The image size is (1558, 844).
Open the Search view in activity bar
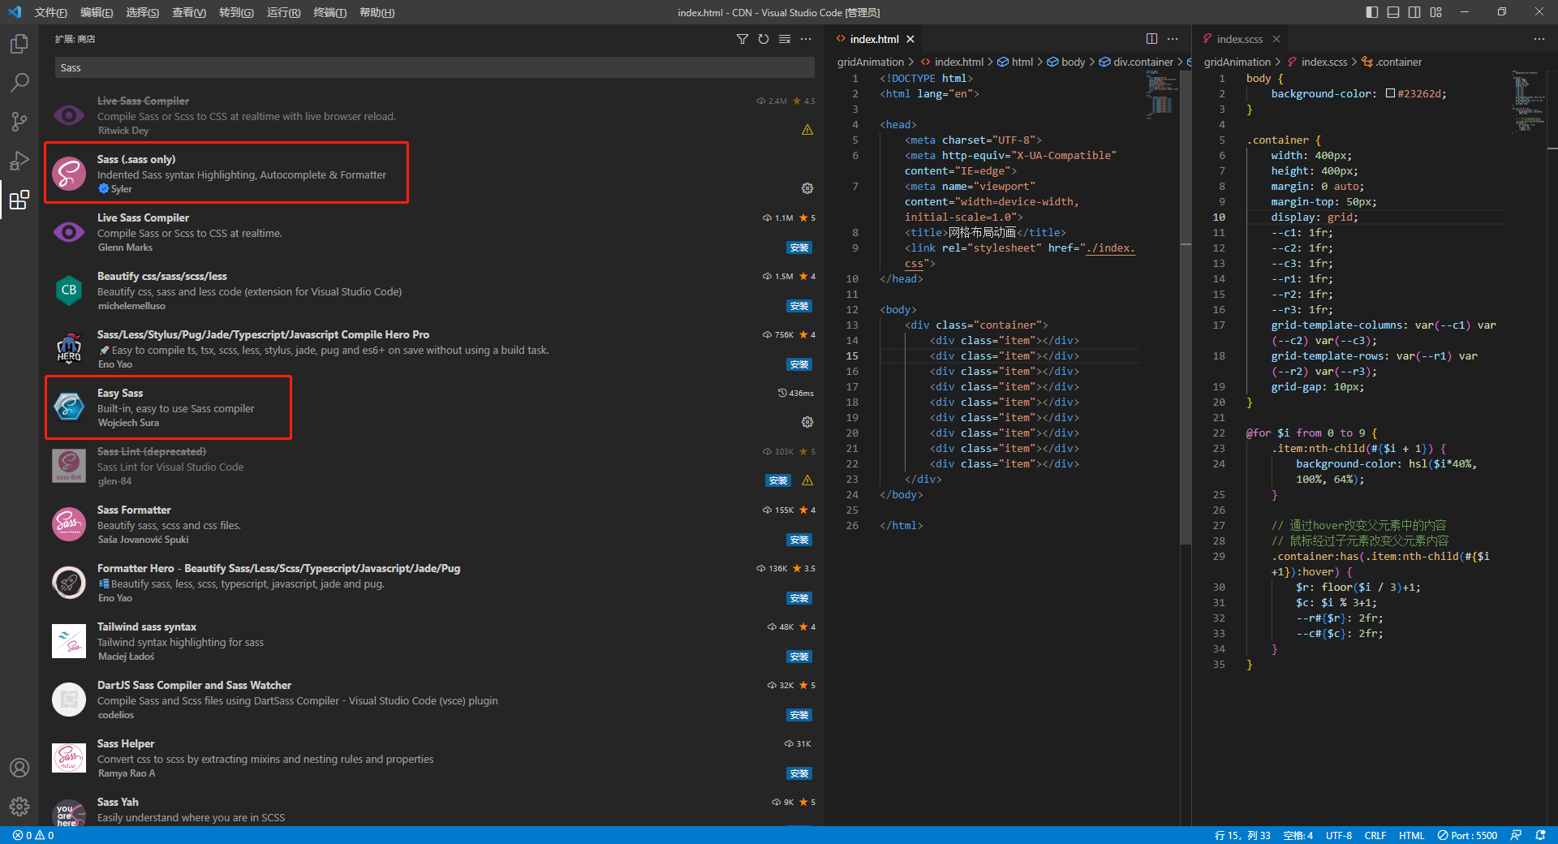pos(19,83)
